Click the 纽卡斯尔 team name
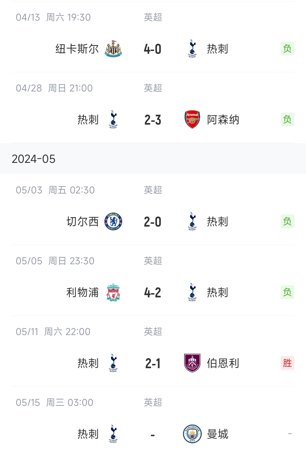Viewport: 306px width, 456px height. coord(77,49)
